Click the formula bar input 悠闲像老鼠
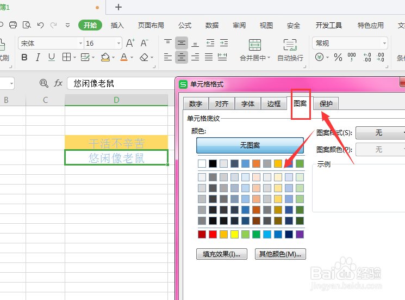Image resolution: width=405 pixels, height=300 pixels. 121,83
